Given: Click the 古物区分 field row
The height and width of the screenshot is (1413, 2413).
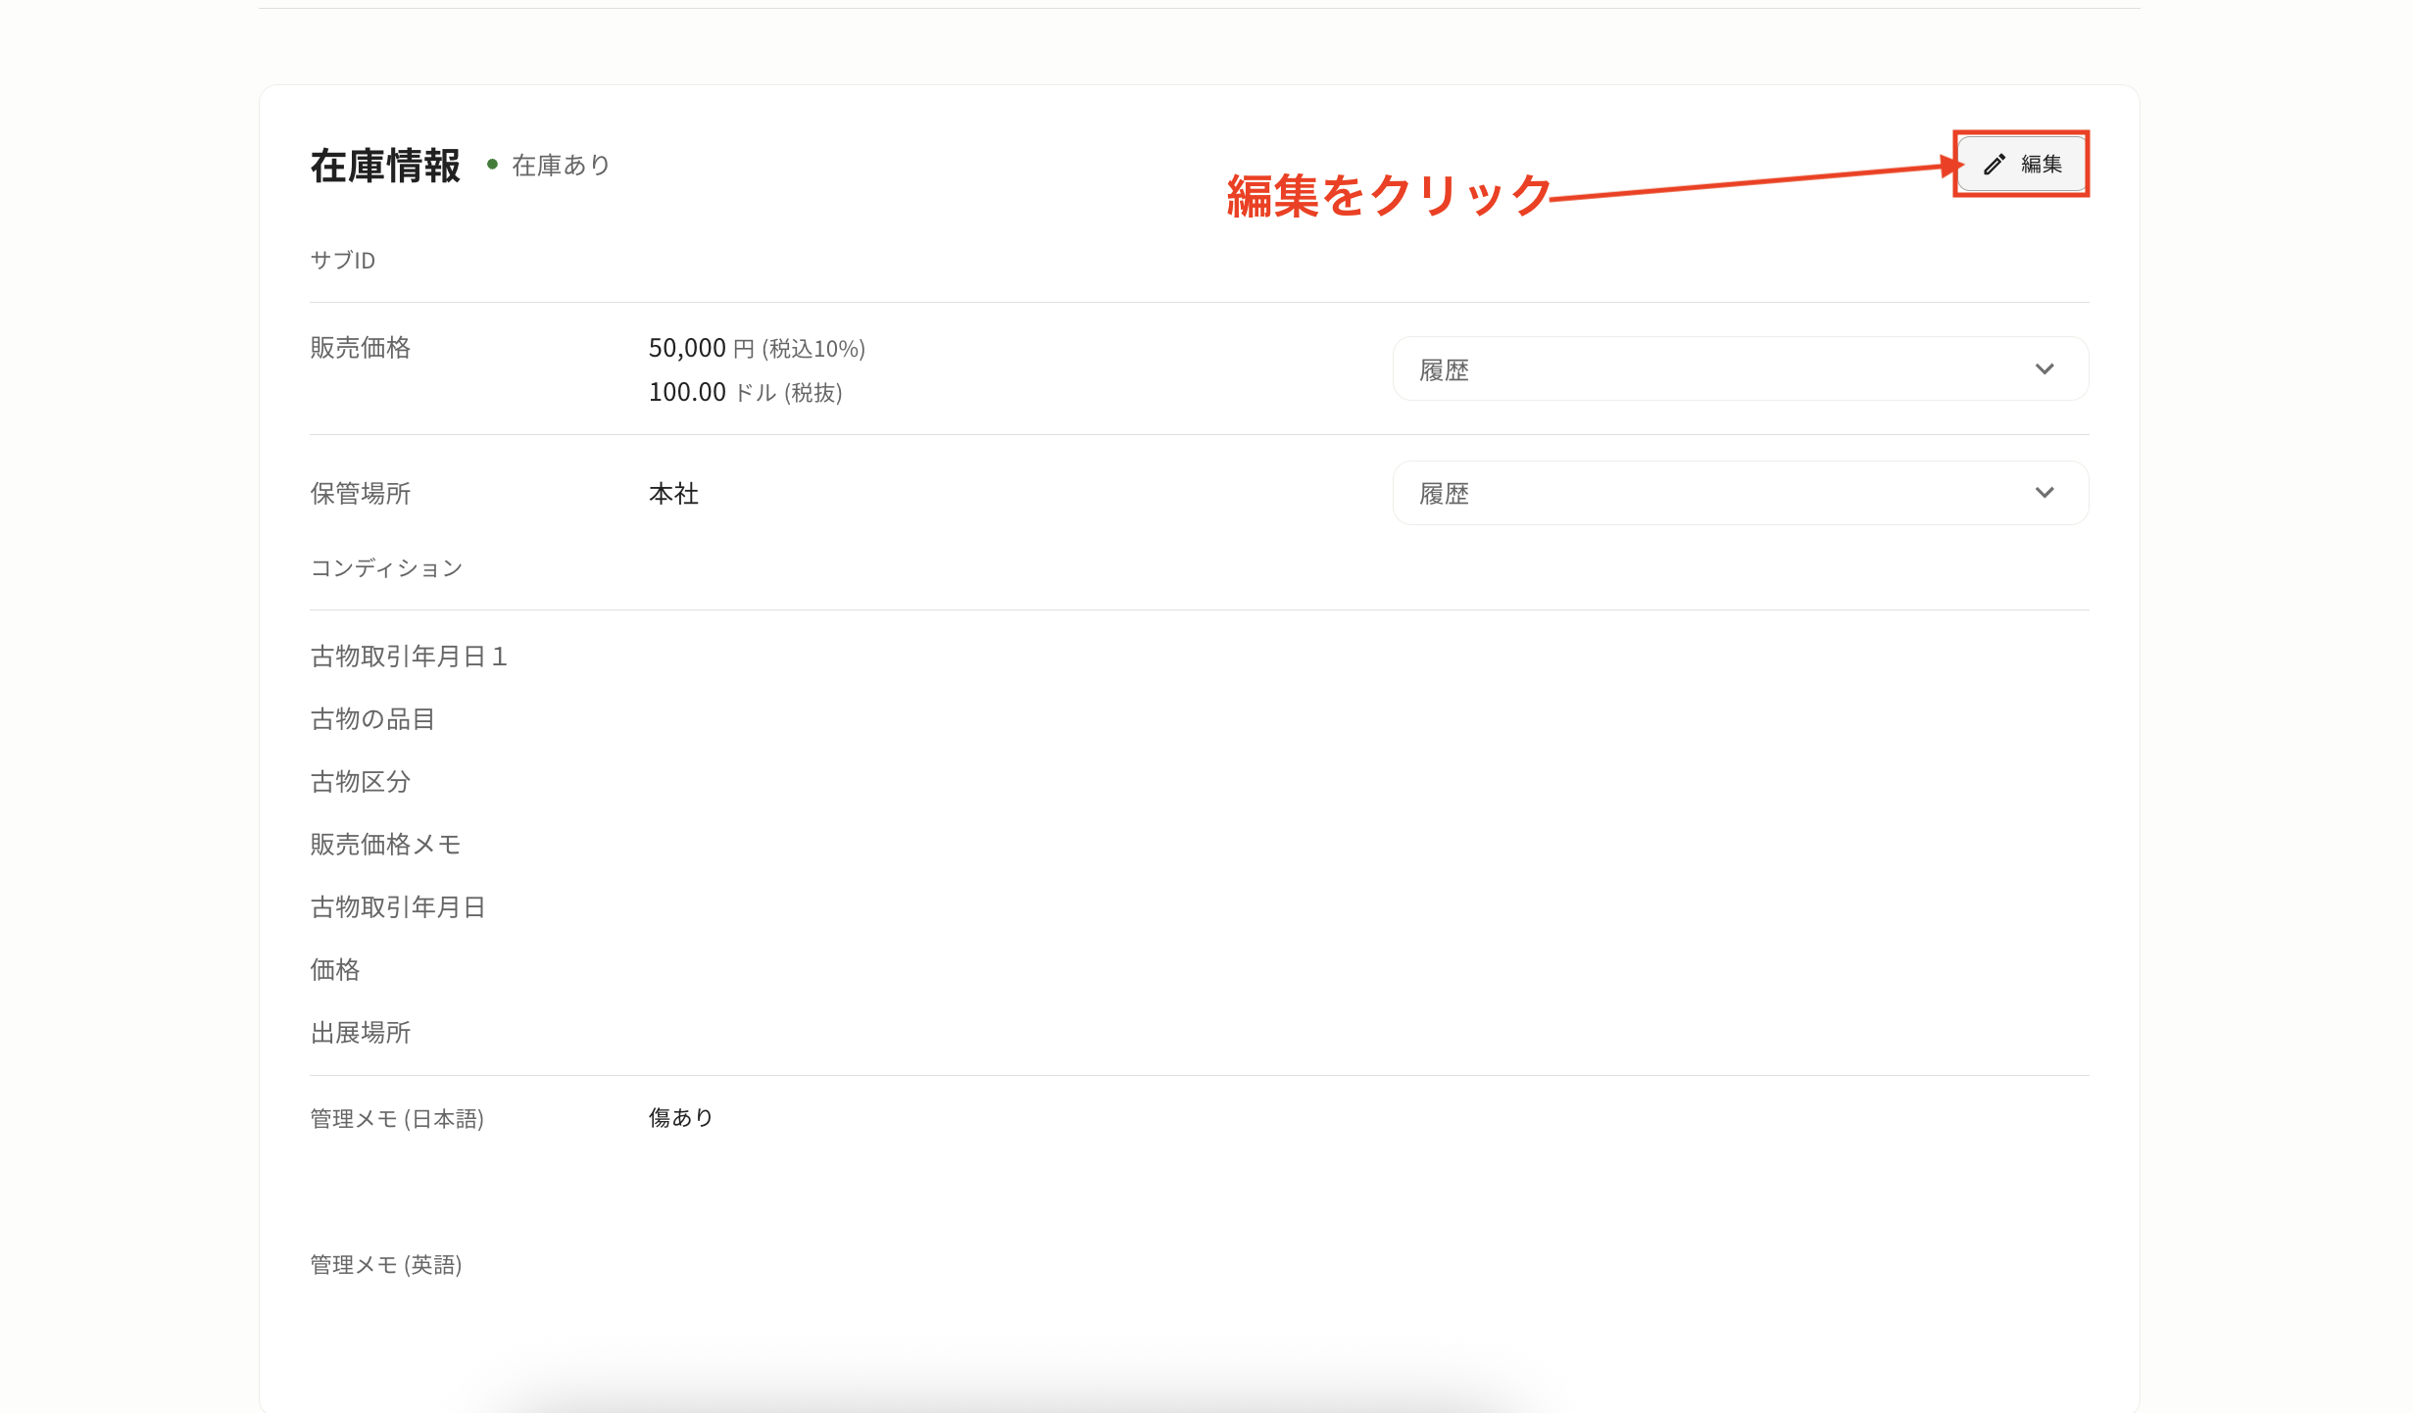Looking at the screenshot, I should [x=360, y=782].
